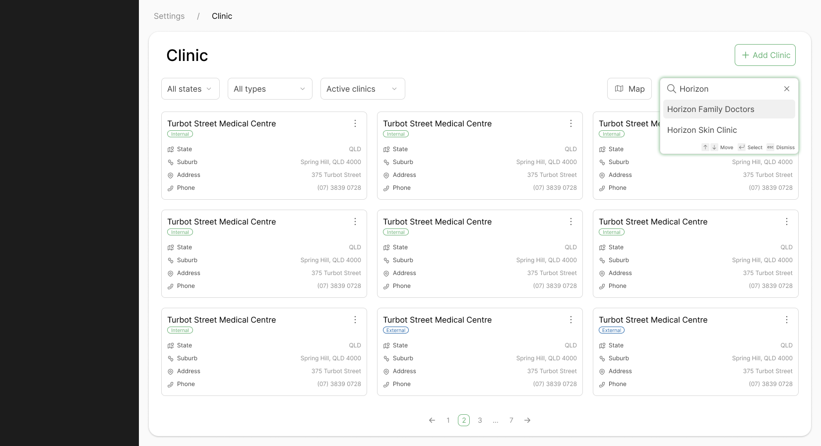Expand the All states dropdown

tap(190, 89)
